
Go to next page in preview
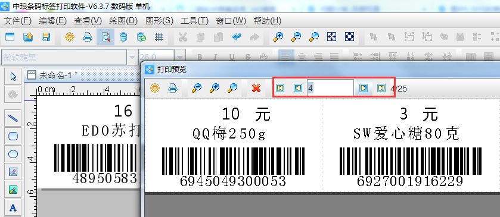363,88
